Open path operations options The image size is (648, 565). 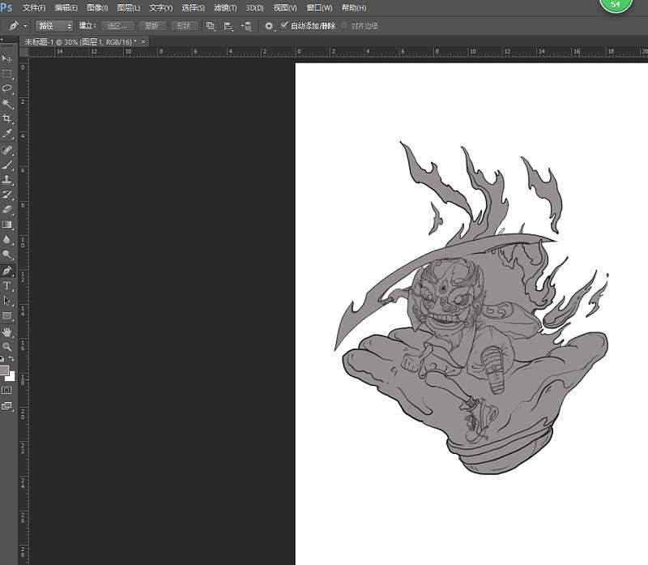tap(211, 26)
